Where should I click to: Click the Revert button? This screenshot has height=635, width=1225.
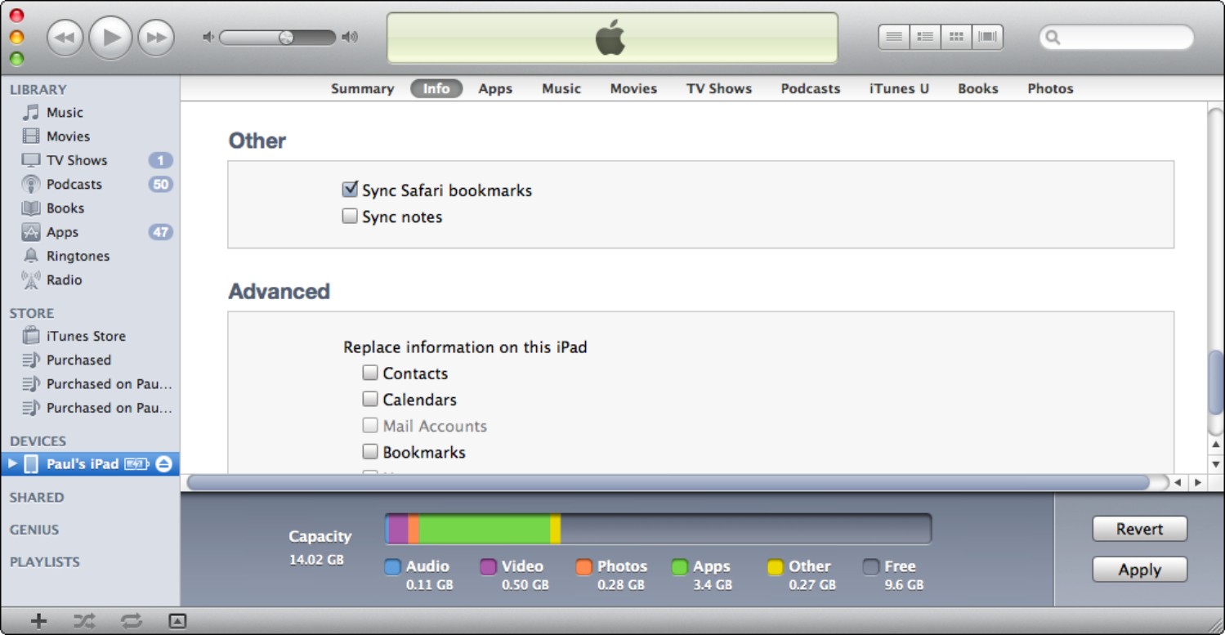[1139, 529]
